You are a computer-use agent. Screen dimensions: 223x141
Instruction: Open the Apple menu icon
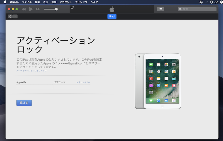point(5,2)
